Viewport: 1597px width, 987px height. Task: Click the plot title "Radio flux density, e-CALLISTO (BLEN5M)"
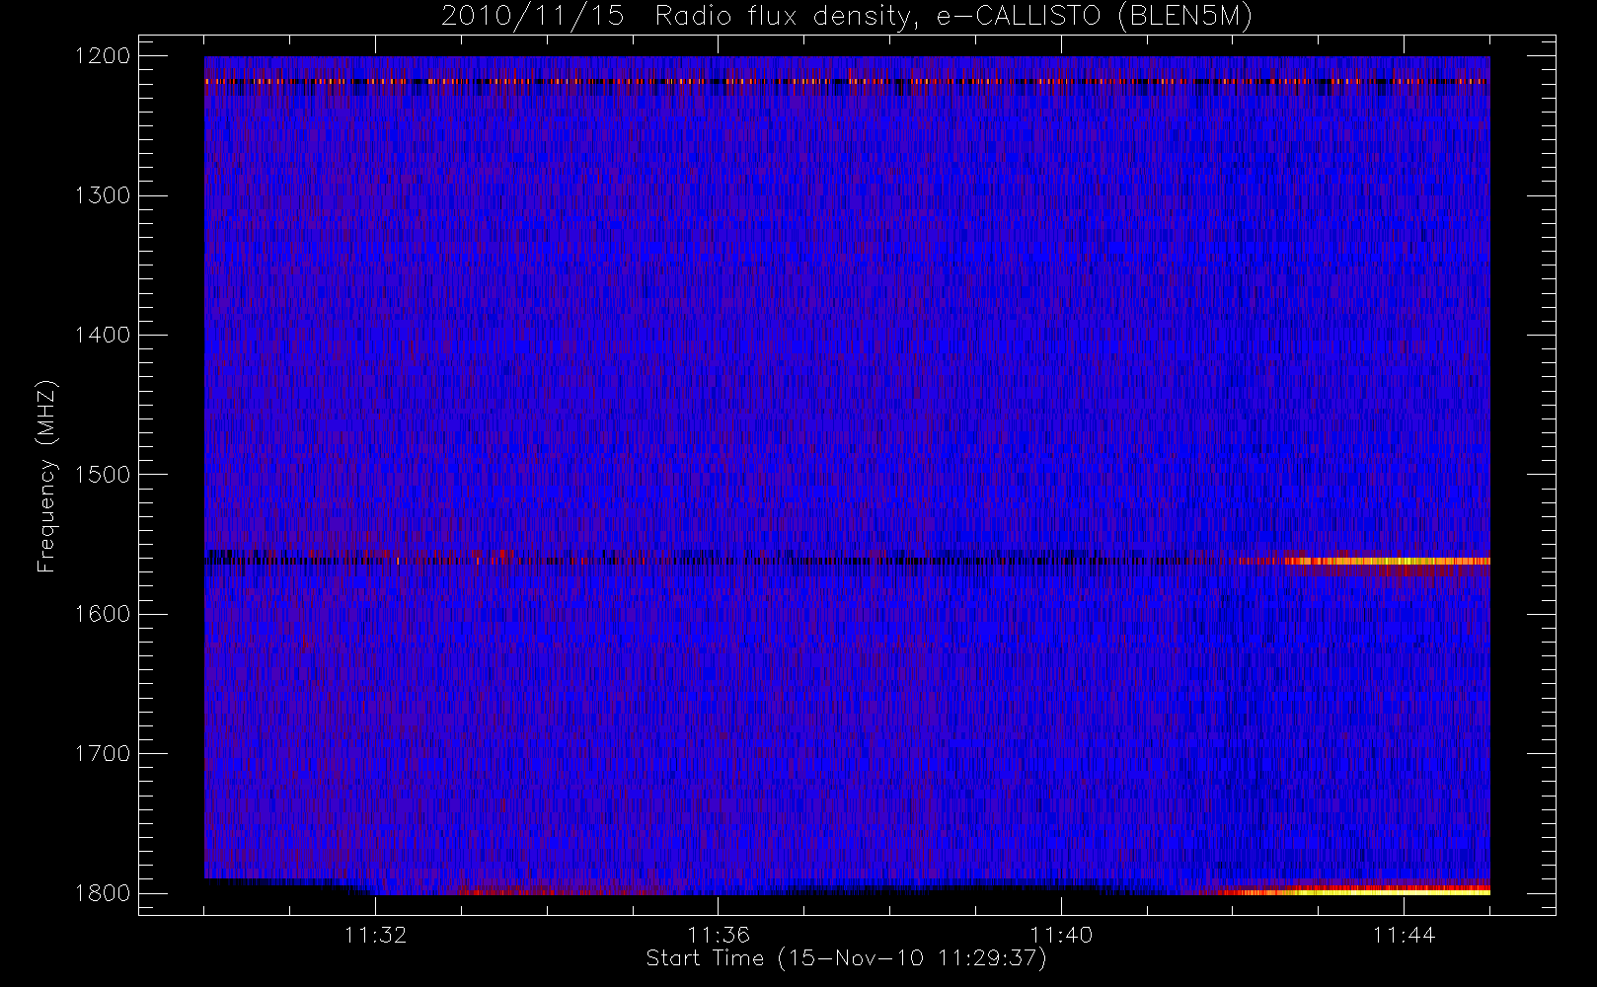click(x=954, y=17)
